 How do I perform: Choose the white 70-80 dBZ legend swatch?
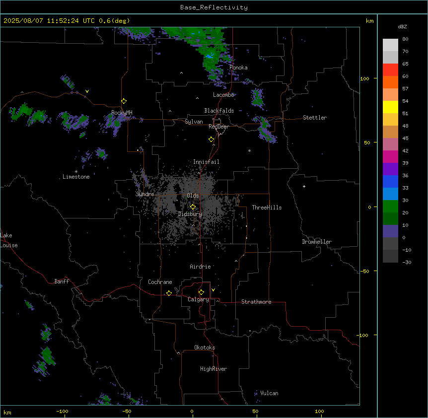point(390,45)
